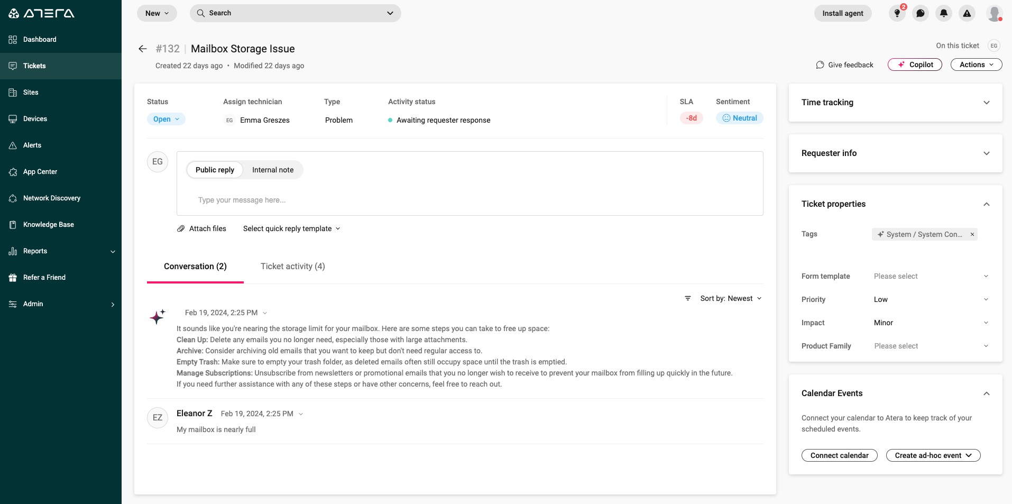Open Alerts in the sidebar

(61, 145)
